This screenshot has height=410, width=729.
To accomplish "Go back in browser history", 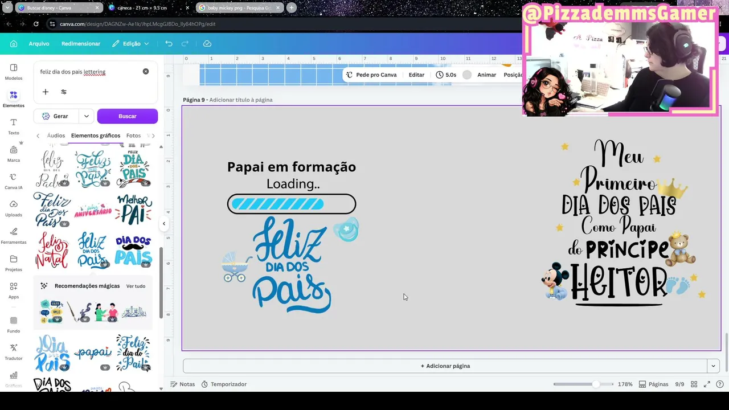I will click(x=9, y=24).
